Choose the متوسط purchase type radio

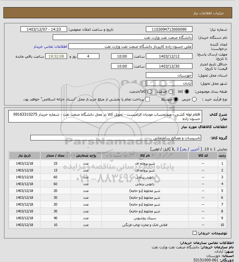click(x=176, y=100)
